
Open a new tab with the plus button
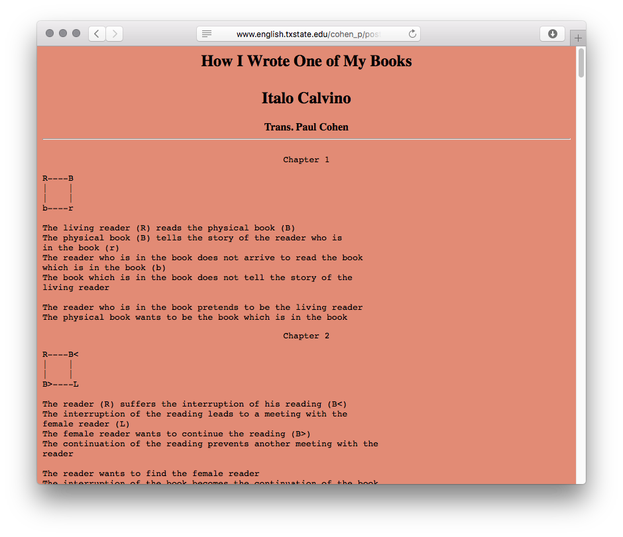click(x=578, y=38)
